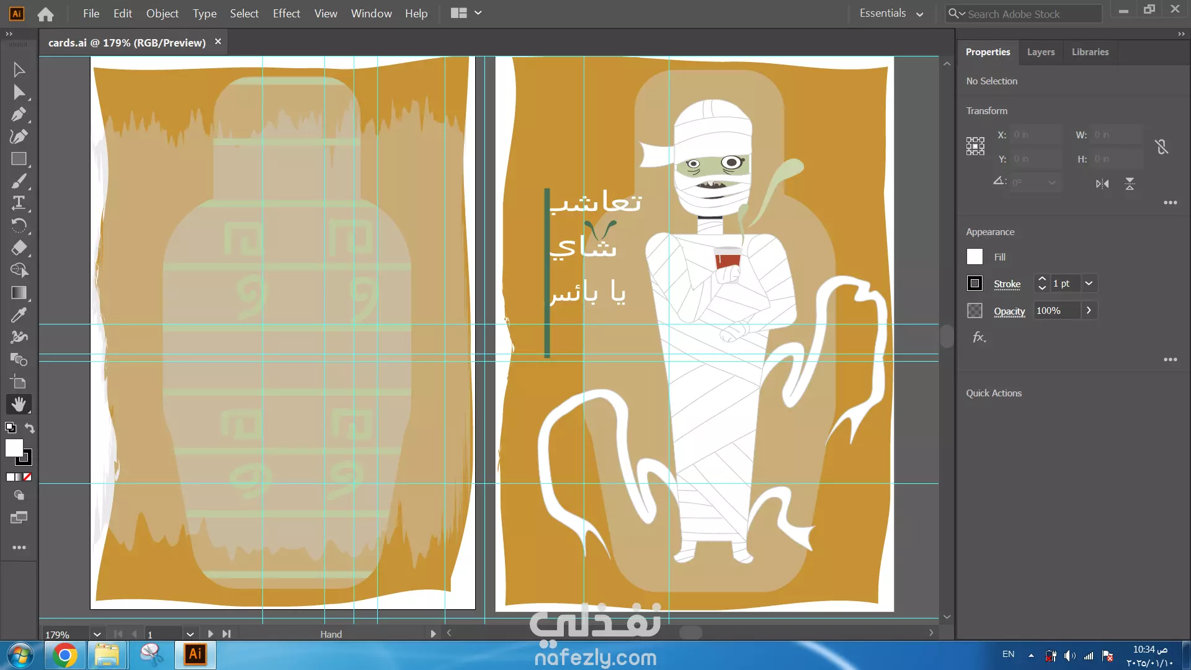Switch to Libraries tab
The image size is (1191, 670).
click(1090, 52)
